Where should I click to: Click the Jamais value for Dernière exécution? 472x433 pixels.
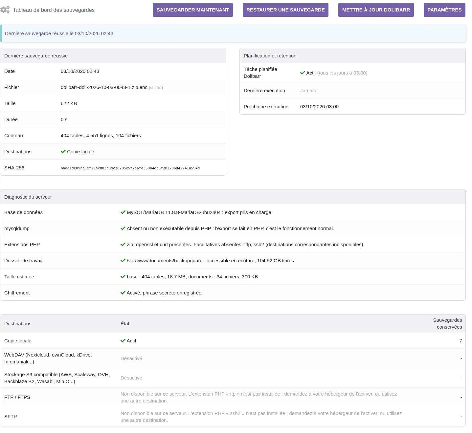click(x=308, y=91)
